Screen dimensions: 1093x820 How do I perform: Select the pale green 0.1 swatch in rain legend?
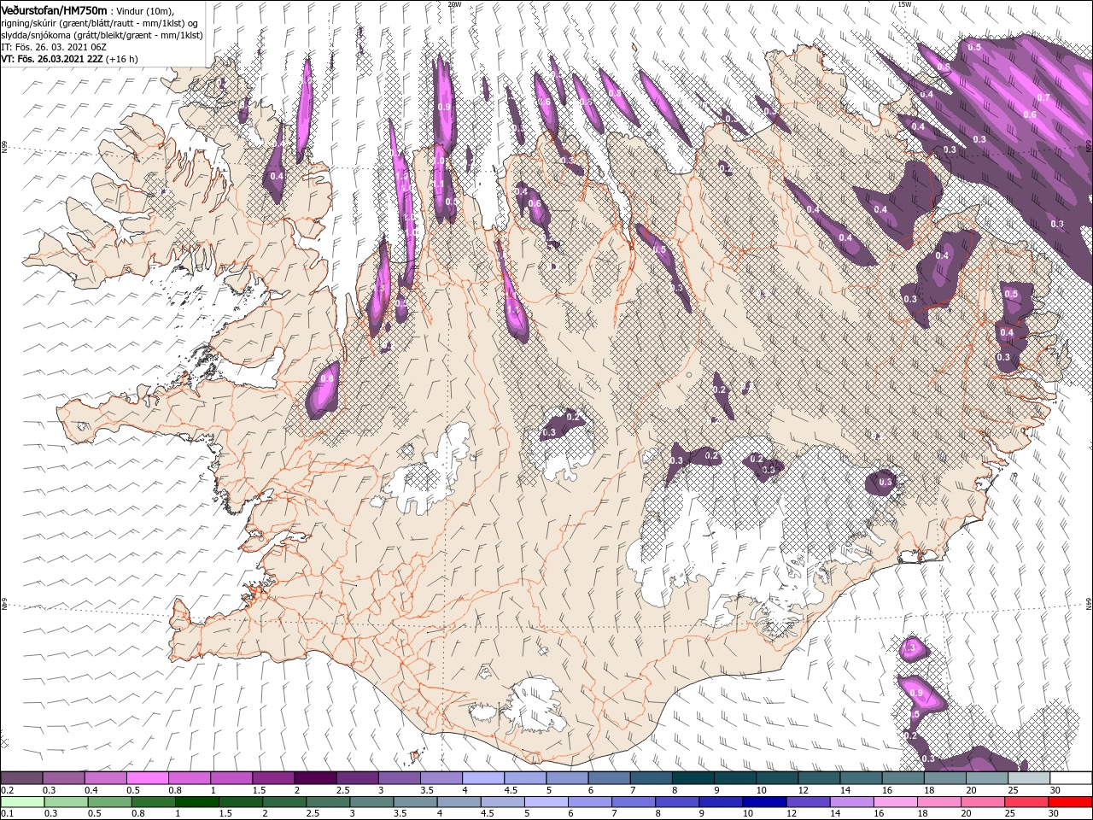point(21,802)
